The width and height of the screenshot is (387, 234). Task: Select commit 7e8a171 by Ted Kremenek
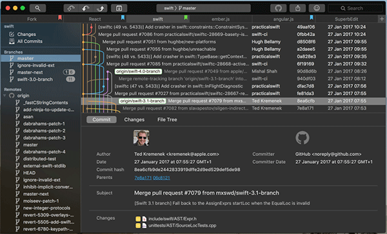coord(233,108)
